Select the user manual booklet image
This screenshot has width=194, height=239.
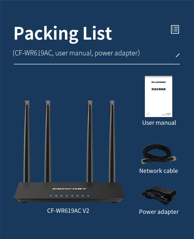coord(158,96)
